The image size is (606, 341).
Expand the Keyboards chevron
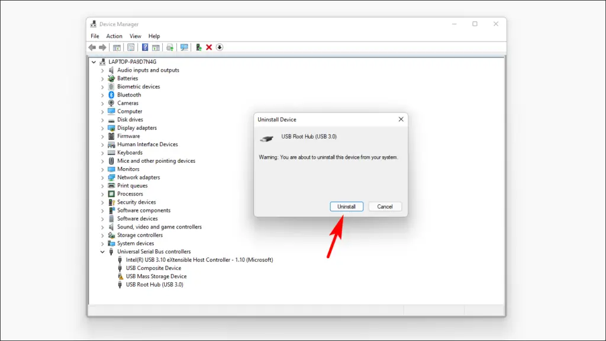(x=102, y=153)
